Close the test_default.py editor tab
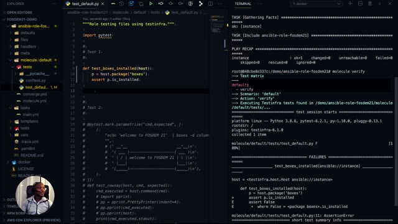Viewport: 398px width, 224px height. click(x=103, y=4)
